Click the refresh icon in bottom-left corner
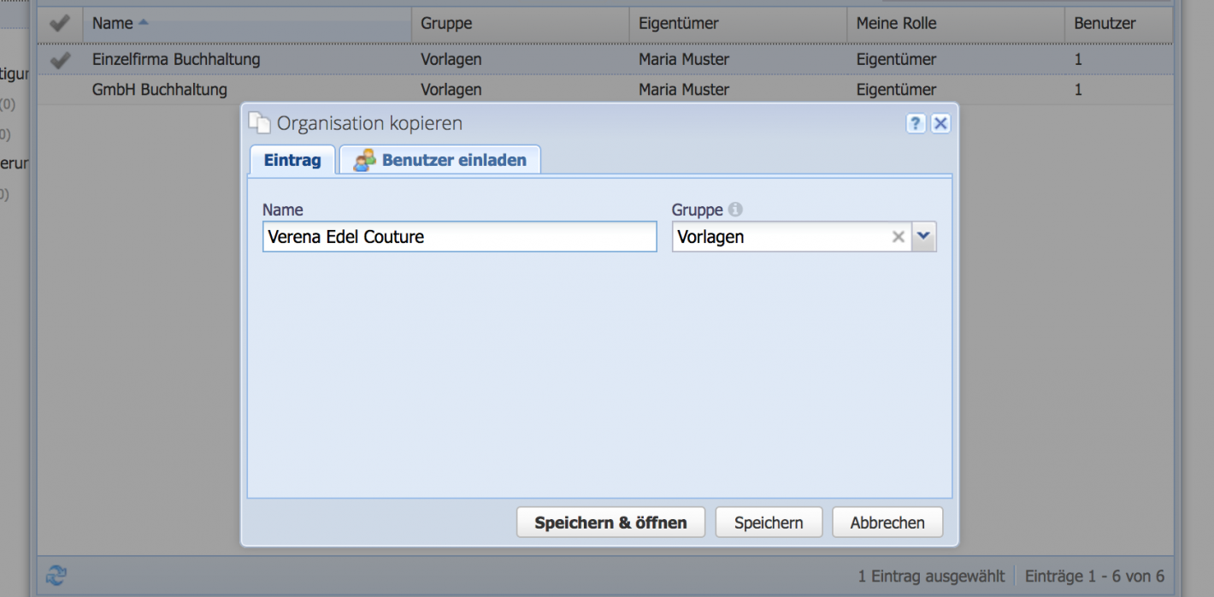Viewport: 1214px width, 597px height. (x=55, y=576)
